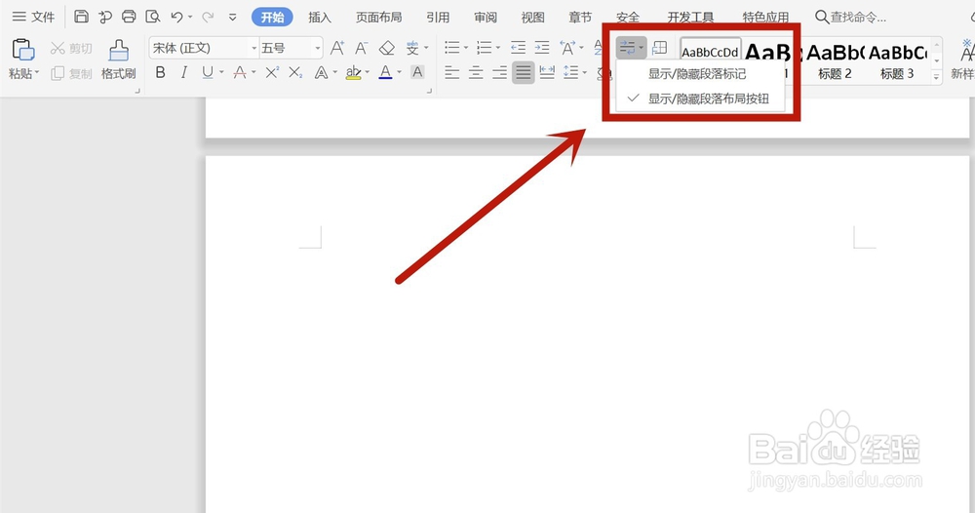This screenshot has width=975, height=513.
Task: Switch to the 视图 tab
Action: (x=532, y=18)
